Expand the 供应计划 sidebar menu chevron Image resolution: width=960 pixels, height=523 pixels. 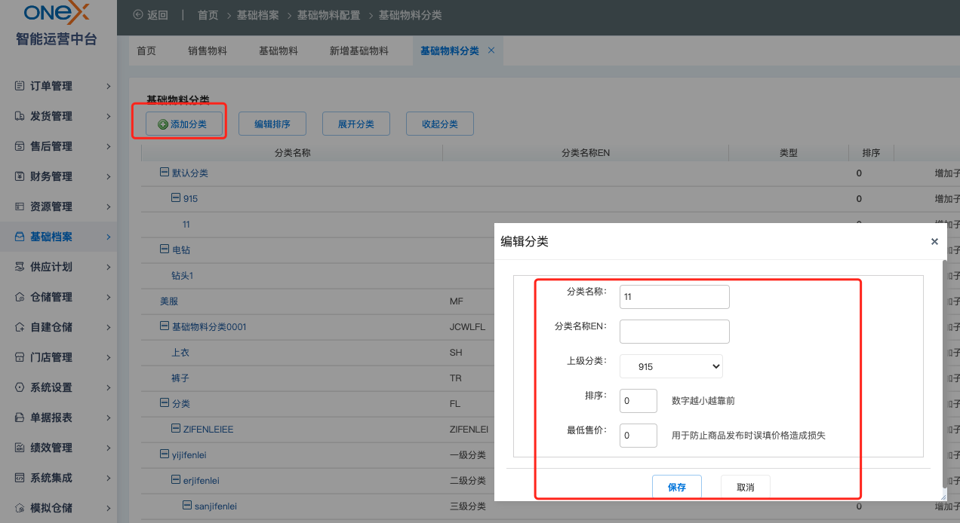tap(109, 267)
